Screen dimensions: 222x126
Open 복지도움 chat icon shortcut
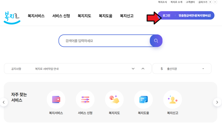144,99
